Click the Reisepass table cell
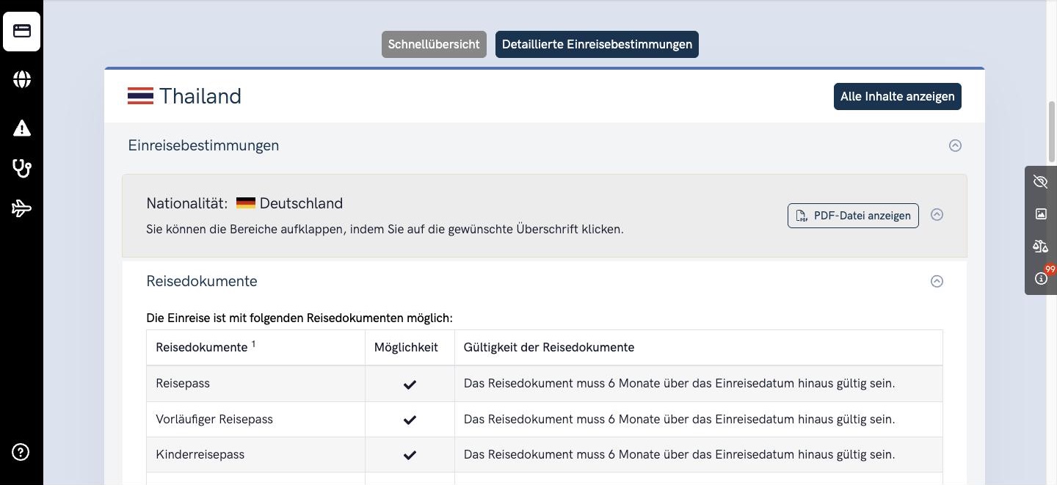1057x485 pixels. click(255, 384)
